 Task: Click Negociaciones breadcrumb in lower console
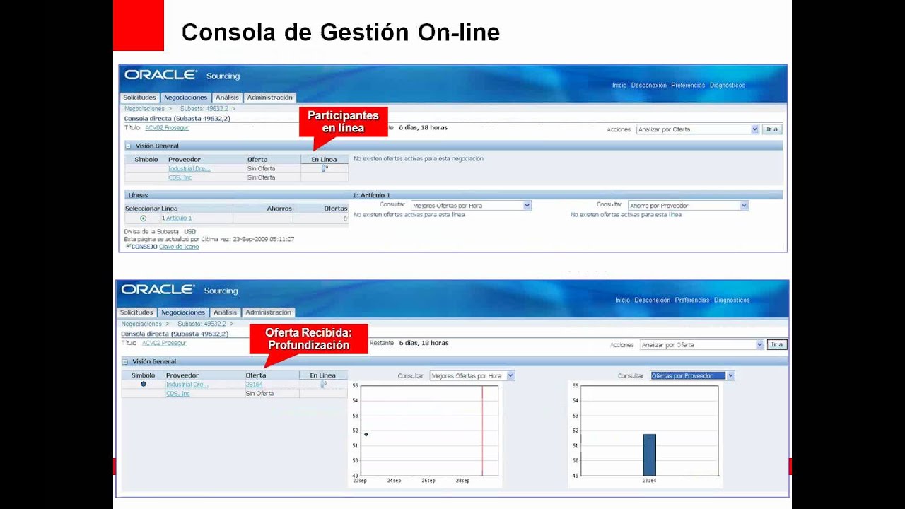(x=141, y=324)
